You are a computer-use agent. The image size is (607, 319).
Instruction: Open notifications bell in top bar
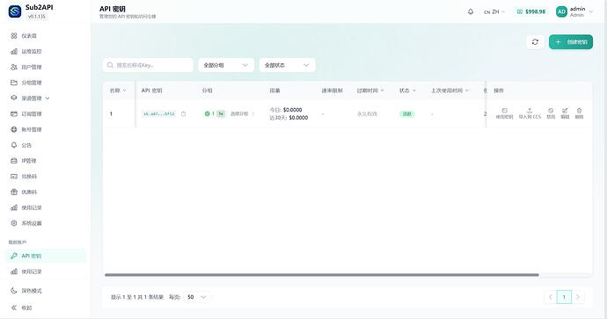(471, 11)
